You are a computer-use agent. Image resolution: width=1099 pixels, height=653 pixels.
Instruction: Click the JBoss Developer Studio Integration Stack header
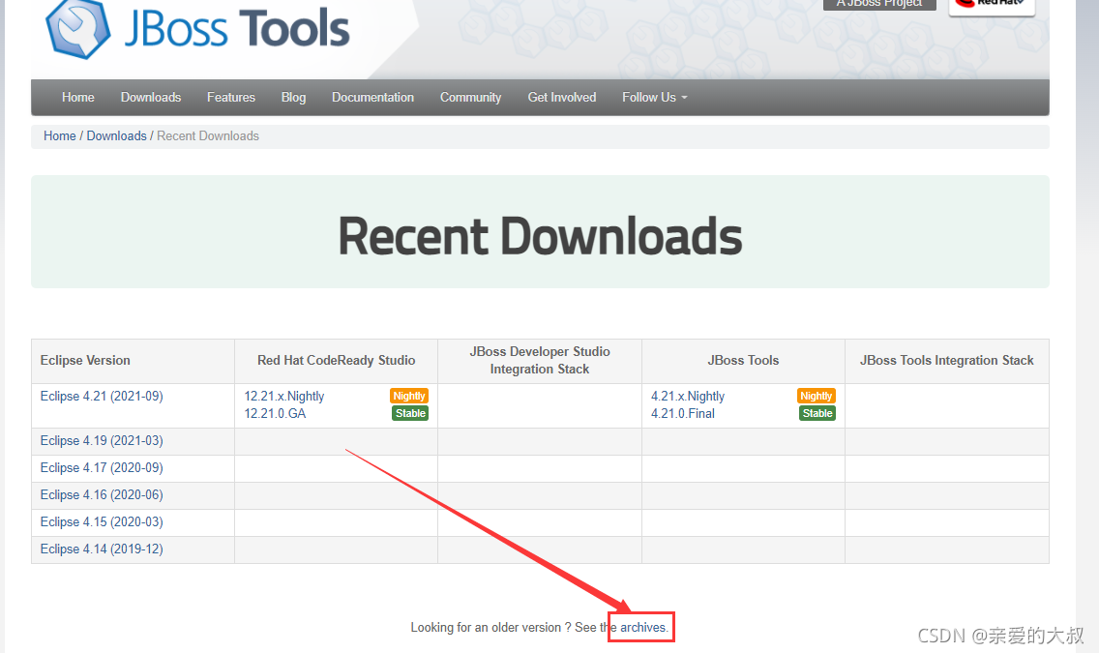pyautogui.click(x=540, y=360)
